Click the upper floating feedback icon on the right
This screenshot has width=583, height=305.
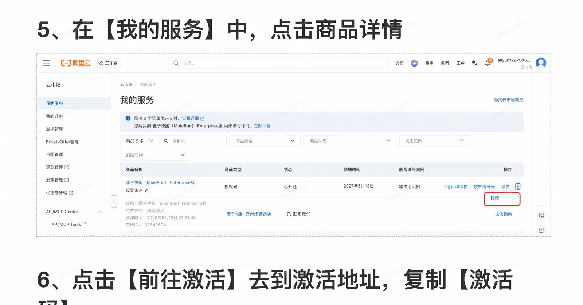click(541, 215)
